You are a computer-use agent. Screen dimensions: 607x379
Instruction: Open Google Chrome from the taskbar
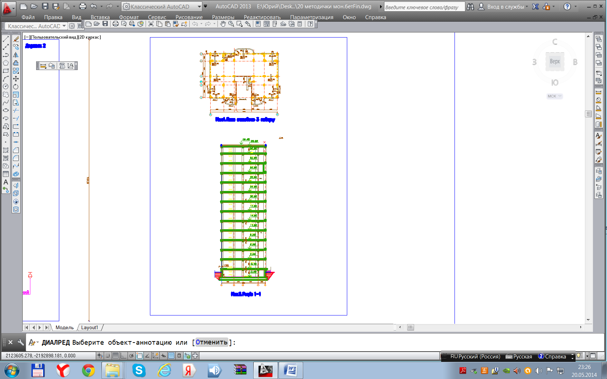tap(88, 370)
